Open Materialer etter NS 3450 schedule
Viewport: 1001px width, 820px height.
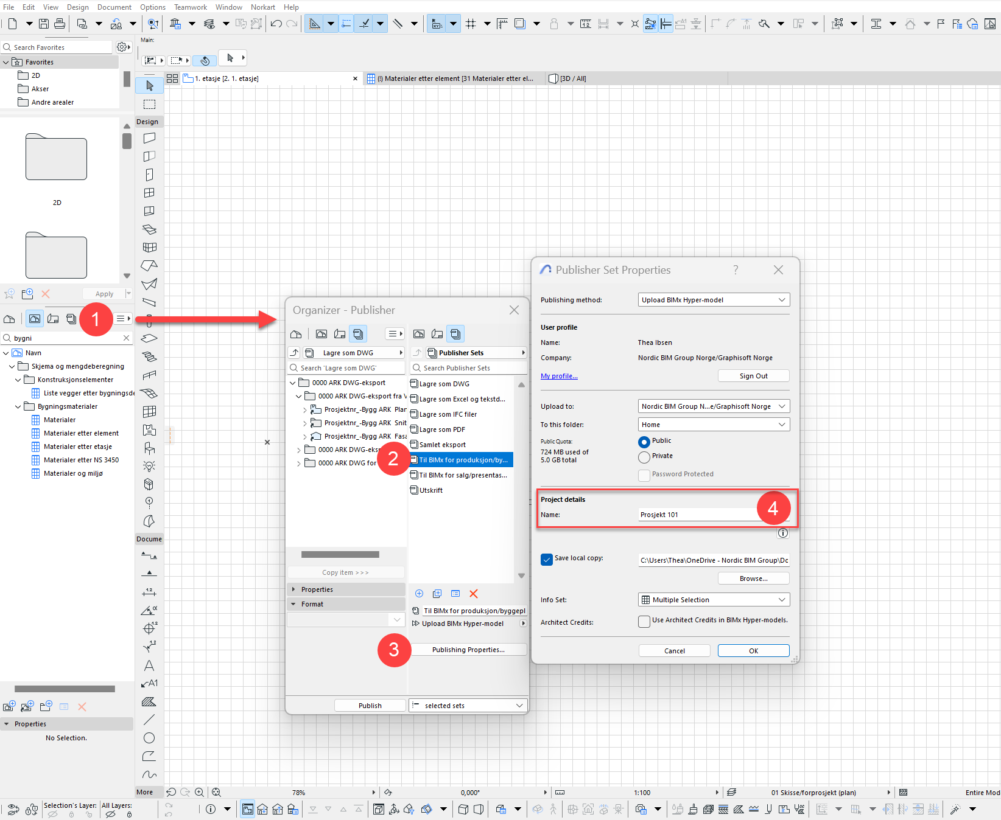point(81,460)
